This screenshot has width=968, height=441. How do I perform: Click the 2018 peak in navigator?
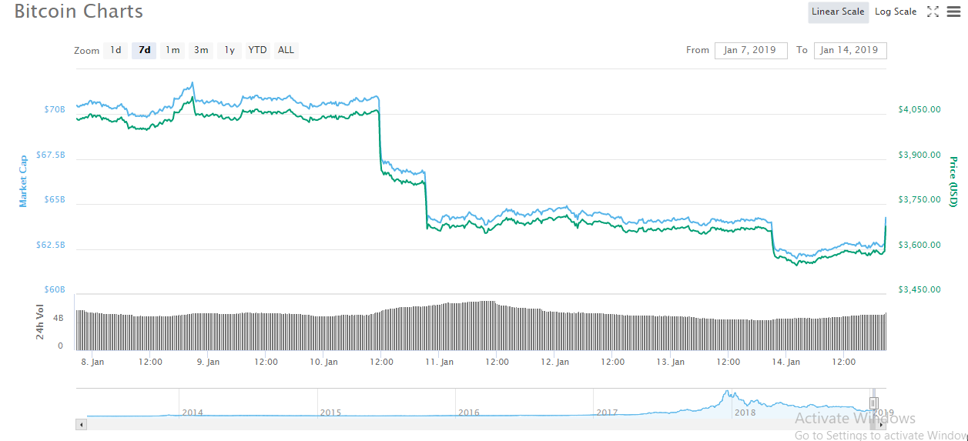coord(725,394)
